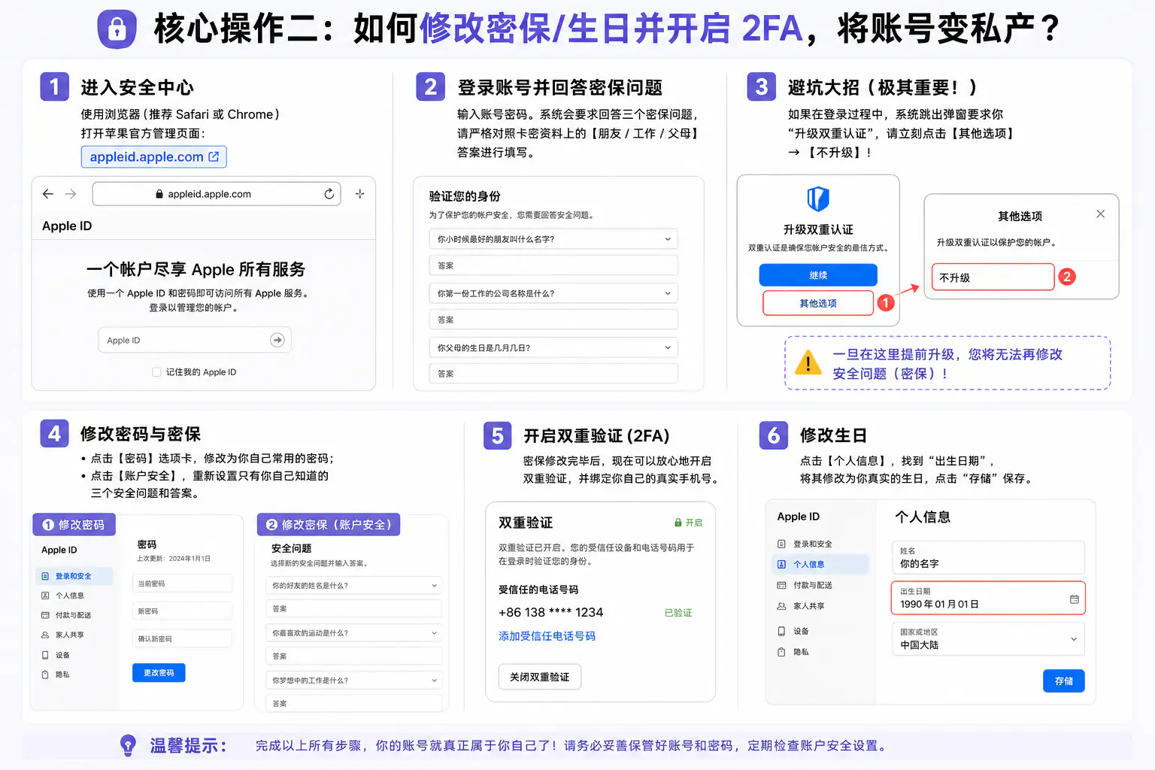Select the 不升级 option
Screen dimensions: 1155x770
(993, 277)
